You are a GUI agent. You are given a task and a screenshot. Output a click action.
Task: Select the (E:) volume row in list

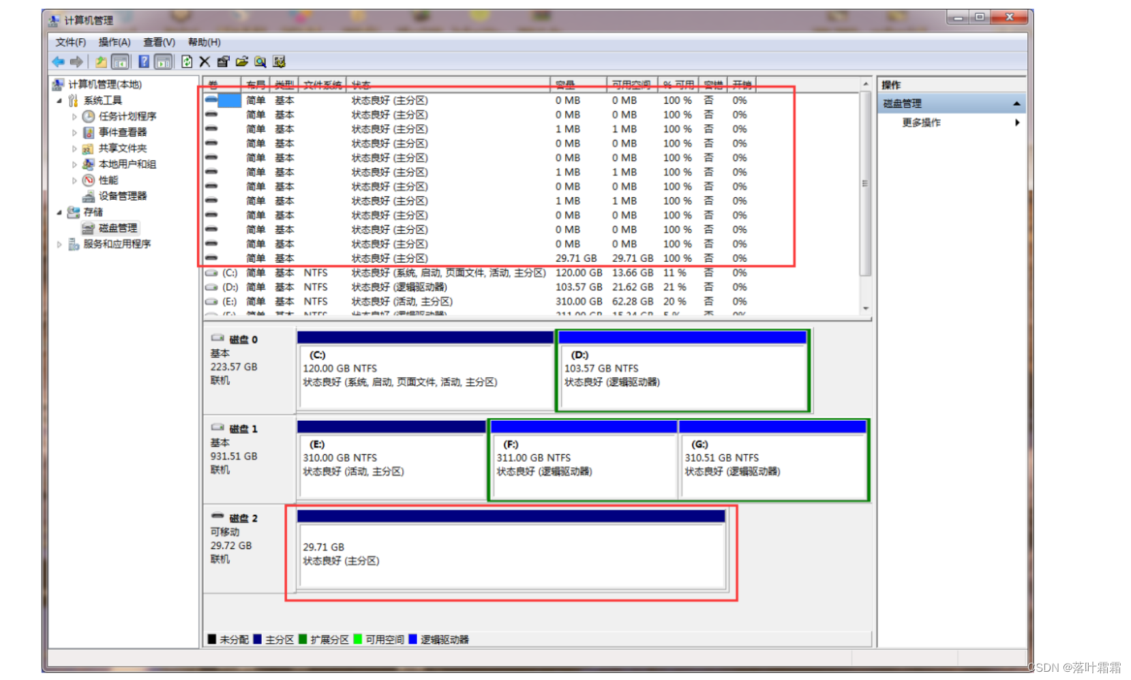(477, 301)
